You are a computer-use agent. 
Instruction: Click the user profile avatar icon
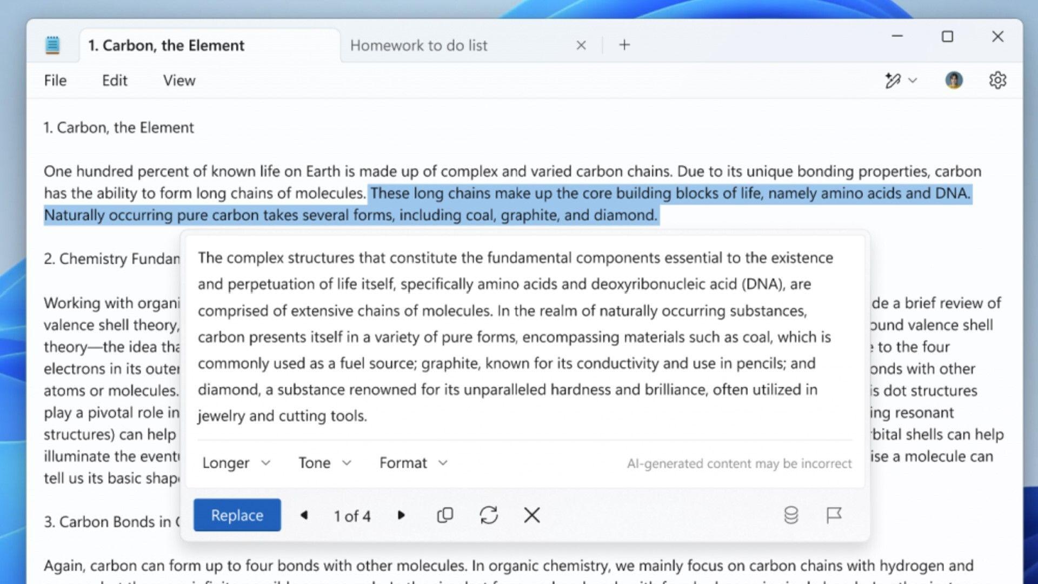click(953, 80)
